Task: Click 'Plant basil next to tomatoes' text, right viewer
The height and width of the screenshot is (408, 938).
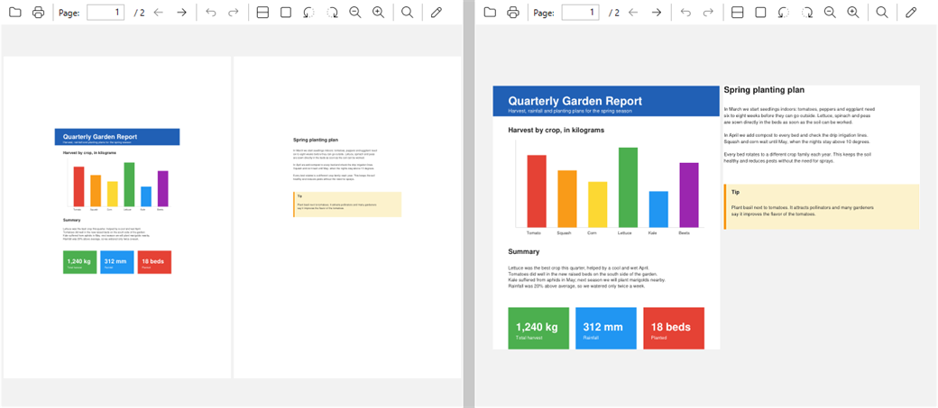Action: point(803,210)
